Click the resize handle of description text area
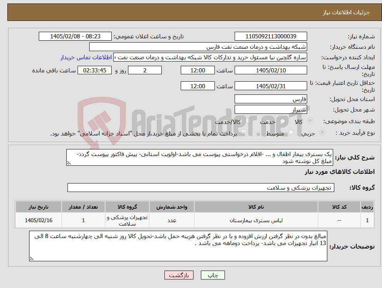 pos(69,163)
